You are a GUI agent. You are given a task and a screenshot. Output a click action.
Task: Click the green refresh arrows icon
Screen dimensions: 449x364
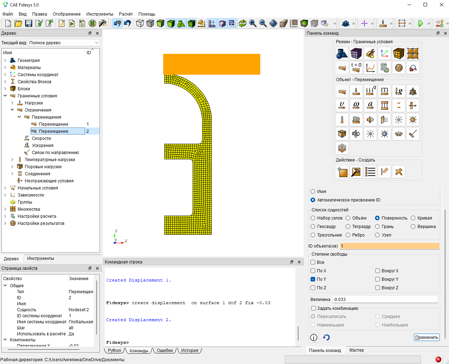click(x=243, y=23)
